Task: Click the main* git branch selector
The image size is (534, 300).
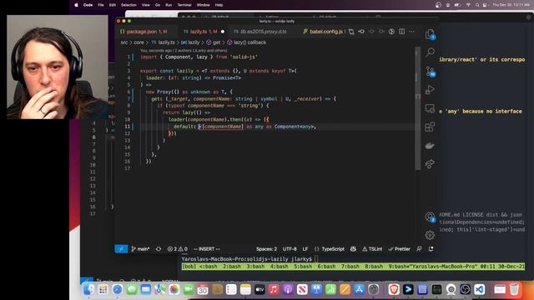Action: tap(140, 249)
